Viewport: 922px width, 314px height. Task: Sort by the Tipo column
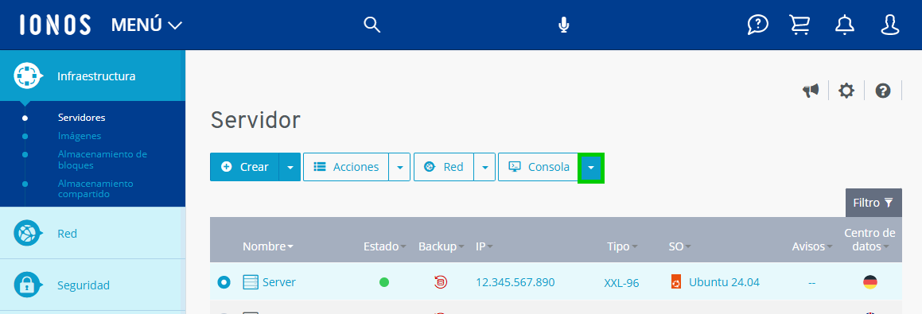click(x=622, y=247)
